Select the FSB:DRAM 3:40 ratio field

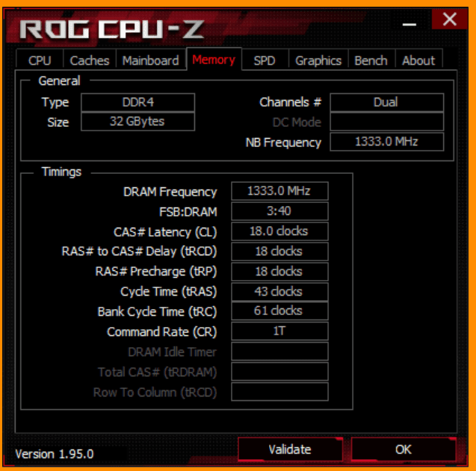[x=279, y=211]
